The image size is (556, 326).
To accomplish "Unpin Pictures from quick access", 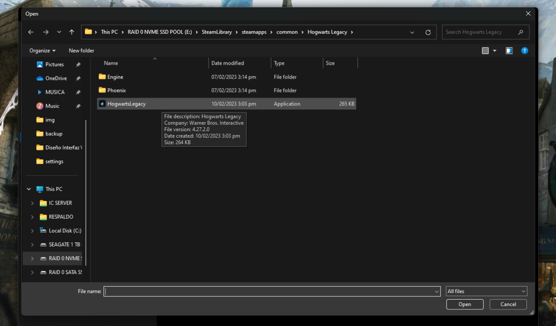I will point(78,65).
